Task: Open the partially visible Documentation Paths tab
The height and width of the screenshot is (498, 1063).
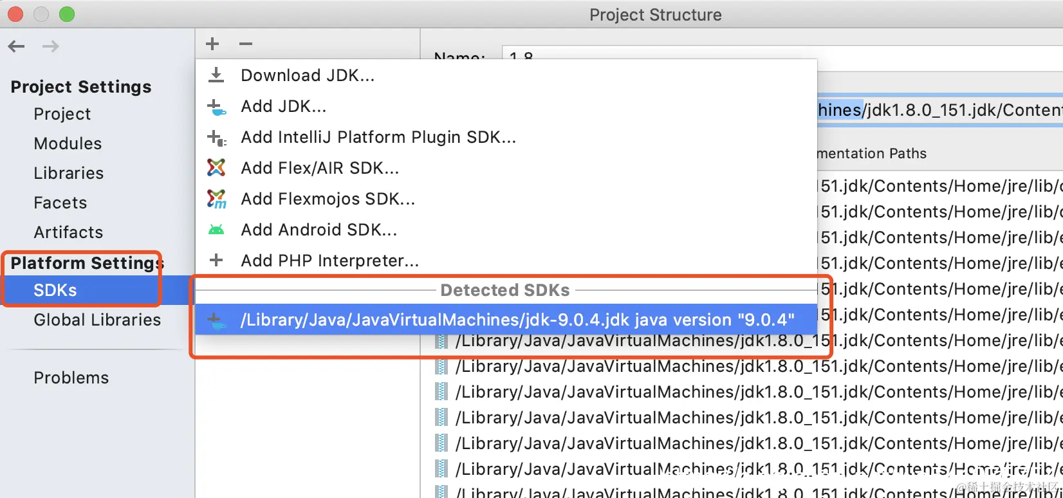Action: [x=871, y=153]
